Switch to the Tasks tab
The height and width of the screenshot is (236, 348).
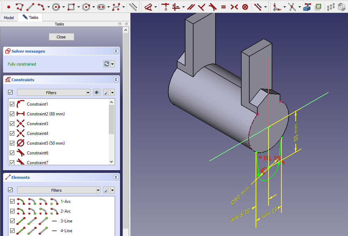31,17
